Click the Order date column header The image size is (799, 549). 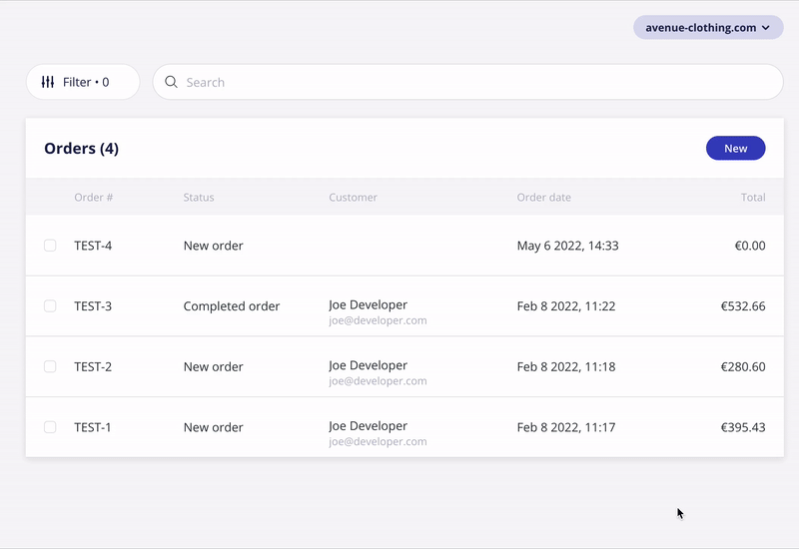pos(543,197)
